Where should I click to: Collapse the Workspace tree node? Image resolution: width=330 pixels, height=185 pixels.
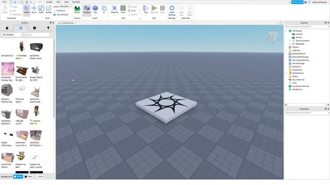tap(286, 31)
